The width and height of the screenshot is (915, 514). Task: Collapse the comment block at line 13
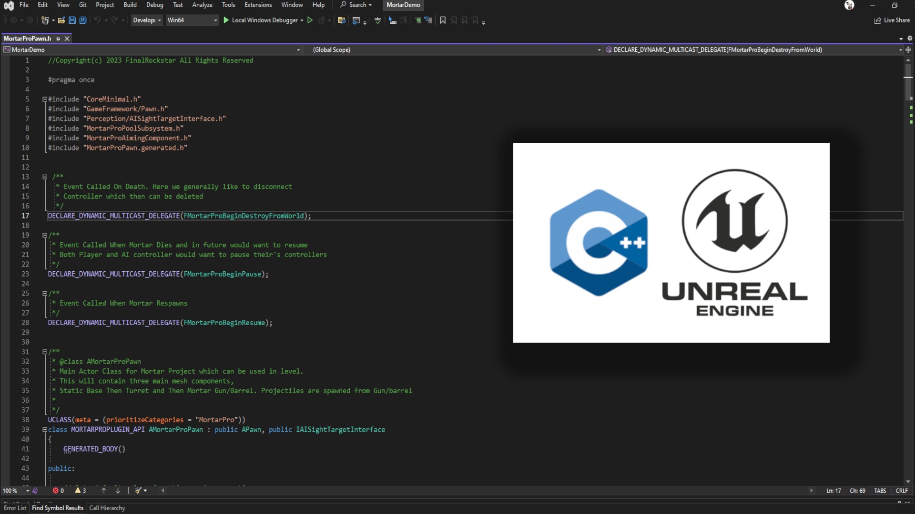coord(44,177)
